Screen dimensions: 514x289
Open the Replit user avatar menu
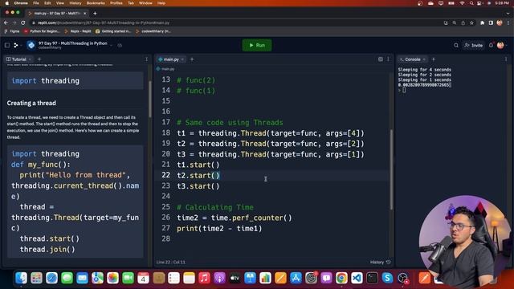pos(500,45)
